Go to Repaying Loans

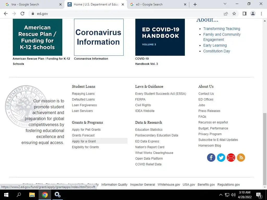pos(83,93)
